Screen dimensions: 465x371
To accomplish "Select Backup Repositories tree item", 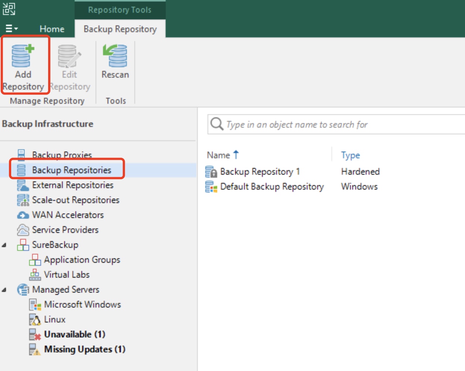I will (72, 170).
